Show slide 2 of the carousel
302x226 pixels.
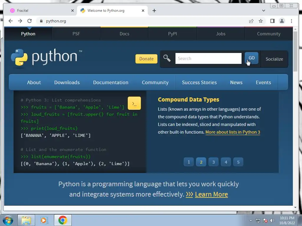201,162
